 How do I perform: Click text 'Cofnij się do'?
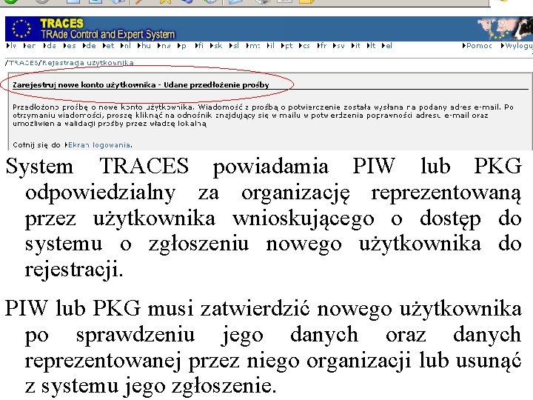point(36,145)
